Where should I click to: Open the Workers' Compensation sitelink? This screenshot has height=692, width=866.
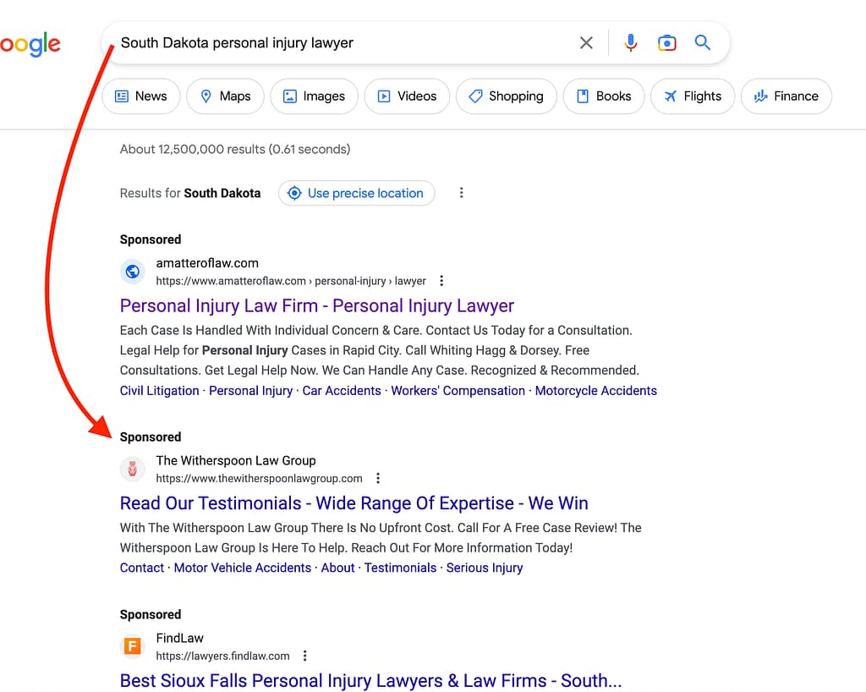pyautogui.click(x=458, y=391)
